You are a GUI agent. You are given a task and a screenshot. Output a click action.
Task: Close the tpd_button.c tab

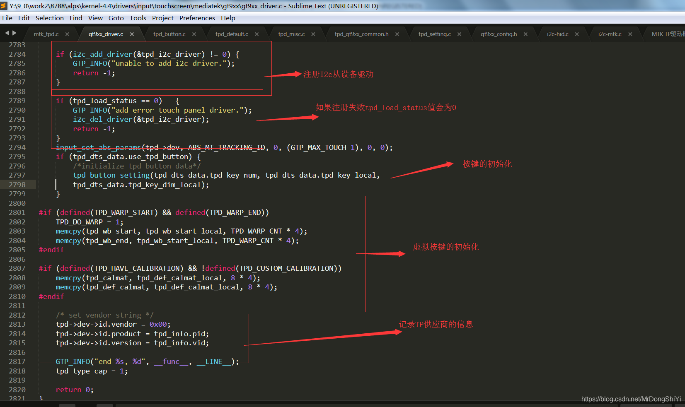click(194, 34)
